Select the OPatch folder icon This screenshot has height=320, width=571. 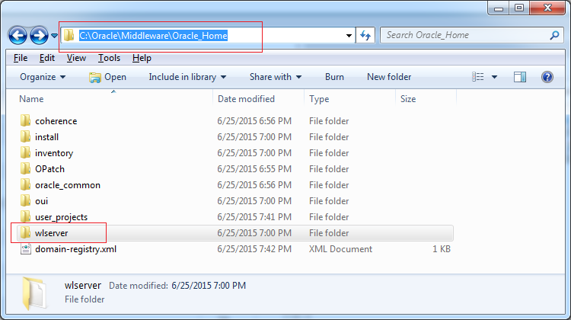pos(25,168)
